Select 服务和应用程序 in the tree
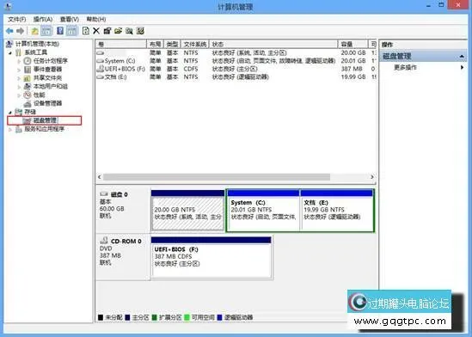 44,129
